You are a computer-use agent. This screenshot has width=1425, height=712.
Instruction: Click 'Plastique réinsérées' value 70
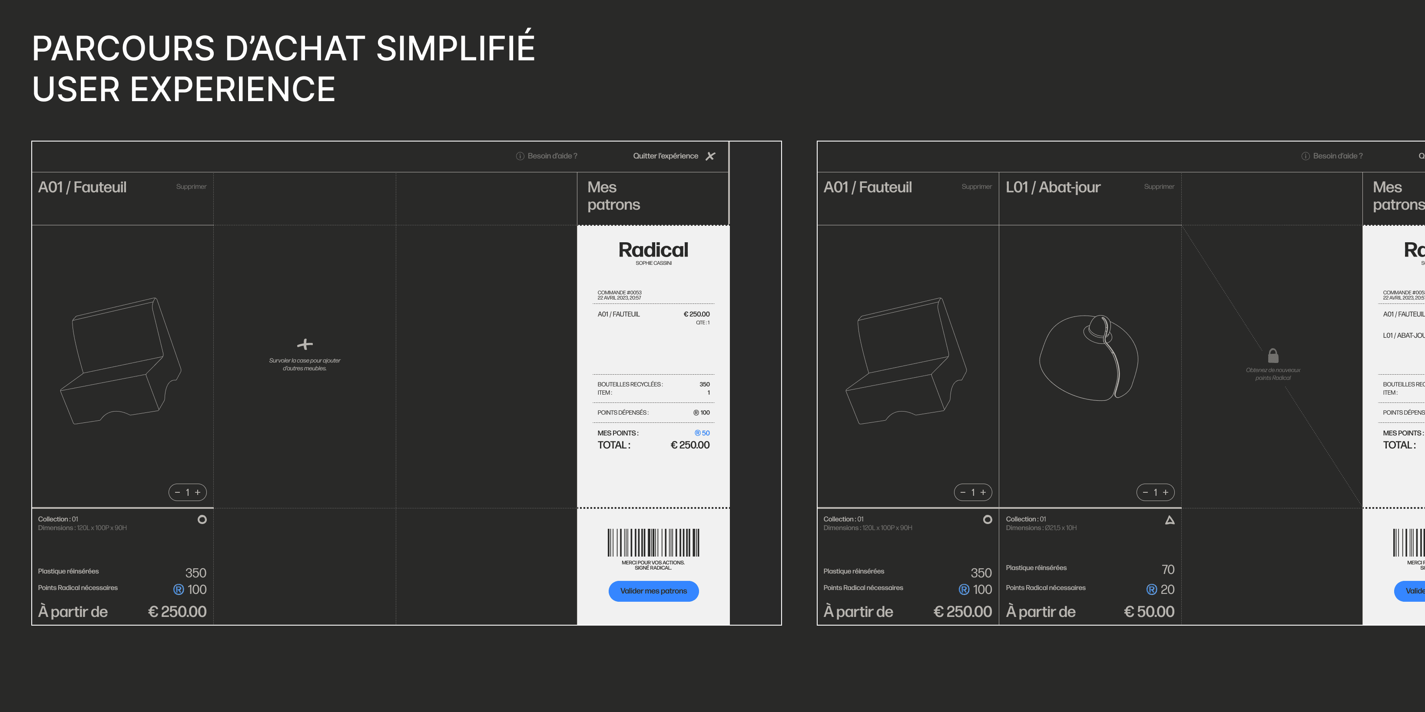point(1168,569)
